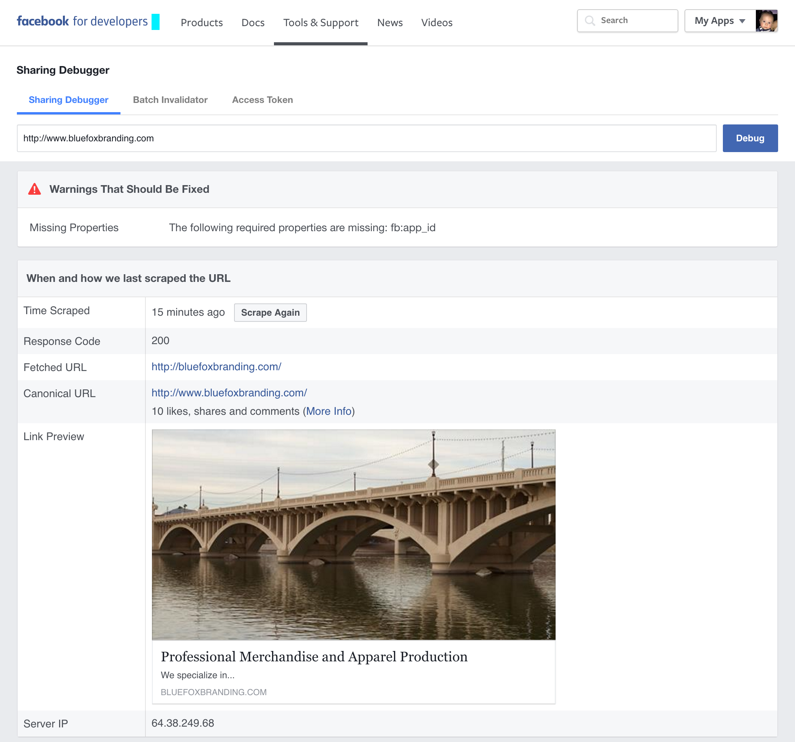795x742 pixels.
Task: Open the Docs menu item
Action: click(253, 23)
